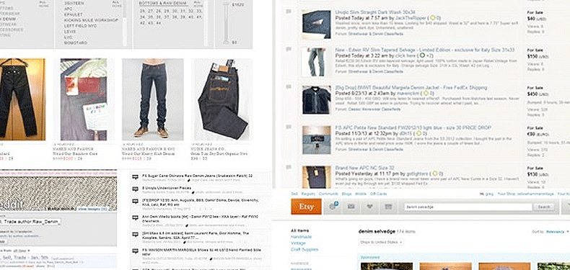
Task: Click the price range slider track
Action: (x=226, y=24)
